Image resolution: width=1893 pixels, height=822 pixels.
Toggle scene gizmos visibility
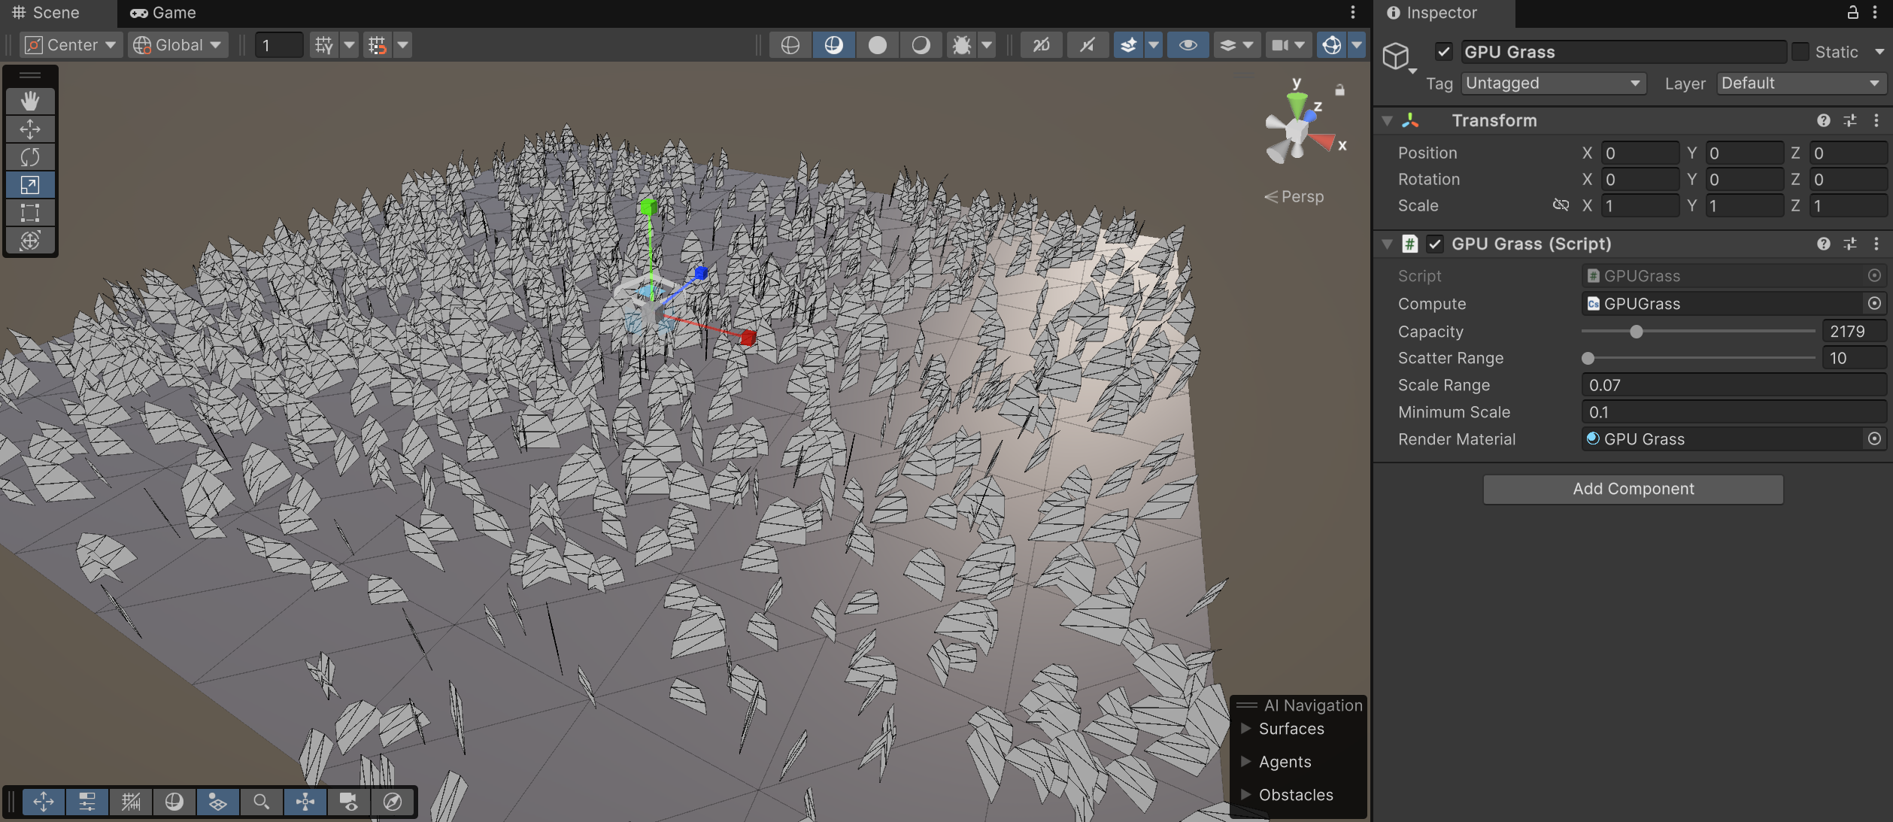point(1331,45)
